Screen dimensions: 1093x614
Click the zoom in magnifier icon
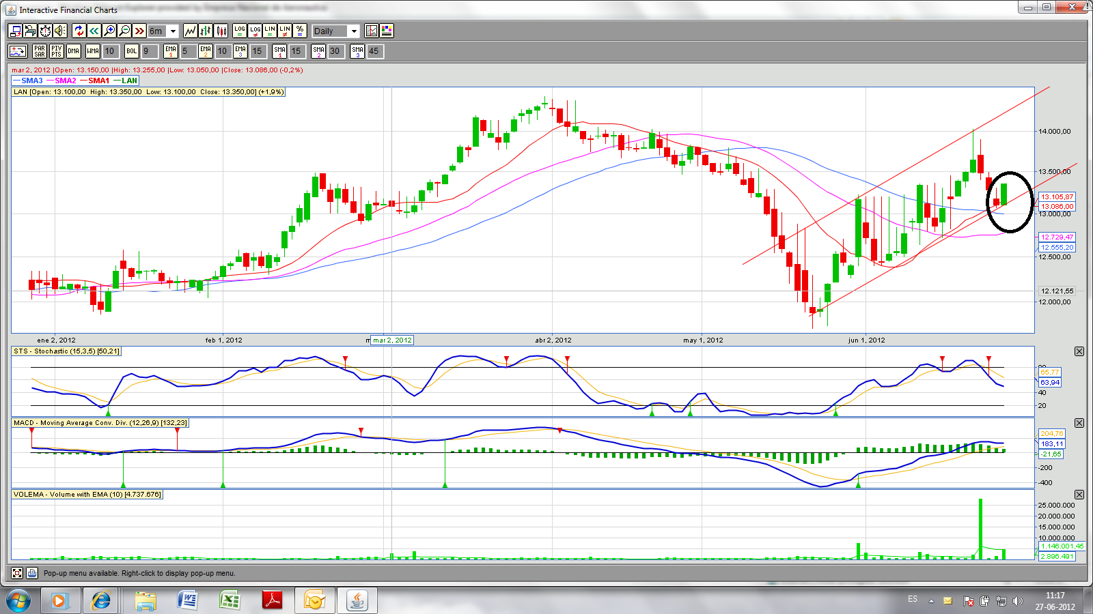pos(109,31)
